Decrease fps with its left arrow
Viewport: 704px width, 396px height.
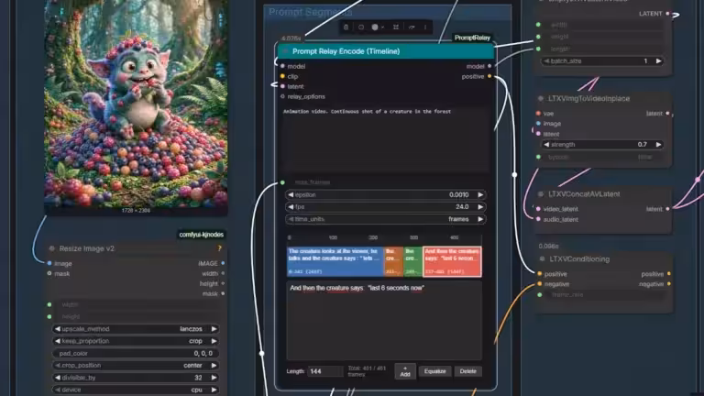(x=291, y=207)
